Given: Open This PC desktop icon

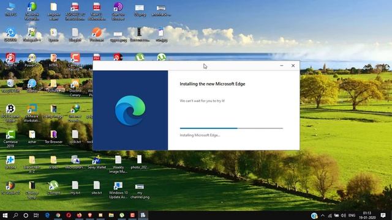Looking at the screenshot, I should (11, 10).
